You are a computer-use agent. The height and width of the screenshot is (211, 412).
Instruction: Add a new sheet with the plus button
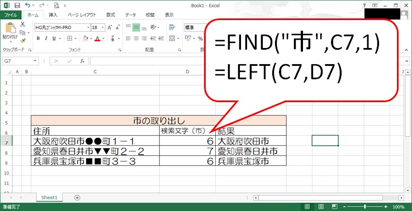pyautogui.click(x=77, y=198)
